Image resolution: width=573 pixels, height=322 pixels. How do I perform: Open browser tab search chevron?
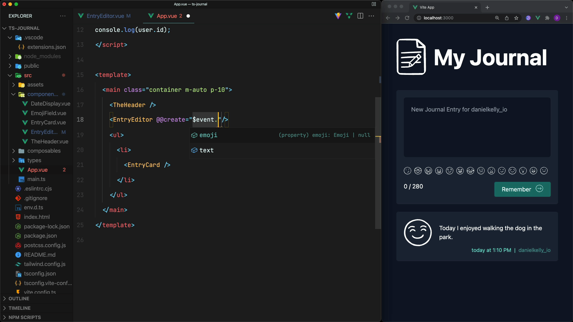click(566, 7)
